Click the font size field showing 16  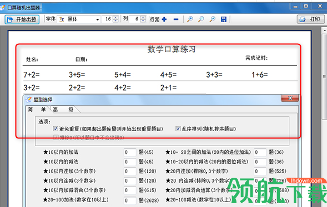(x=107, y=19)
